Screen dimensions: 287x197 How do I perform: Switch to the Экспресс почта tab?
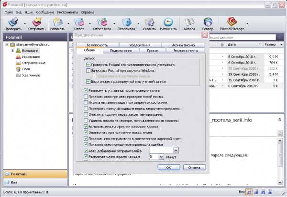[x=186, y=51]
